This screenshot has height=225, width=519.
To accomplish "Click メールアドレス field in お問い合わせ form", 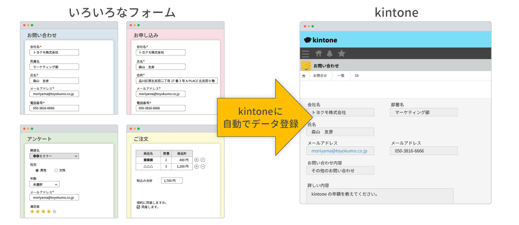I will [x=54, y=94].
